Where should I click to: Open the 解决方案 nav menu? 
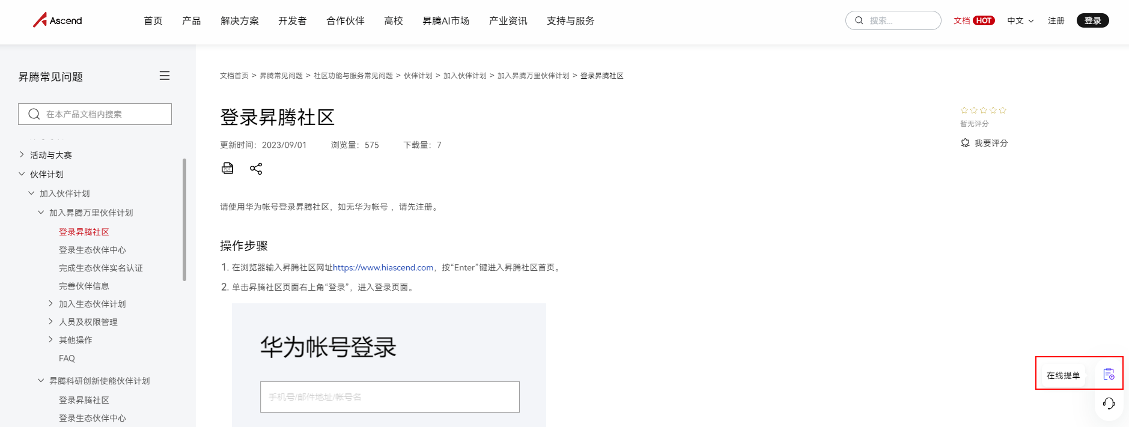[240, 20]
